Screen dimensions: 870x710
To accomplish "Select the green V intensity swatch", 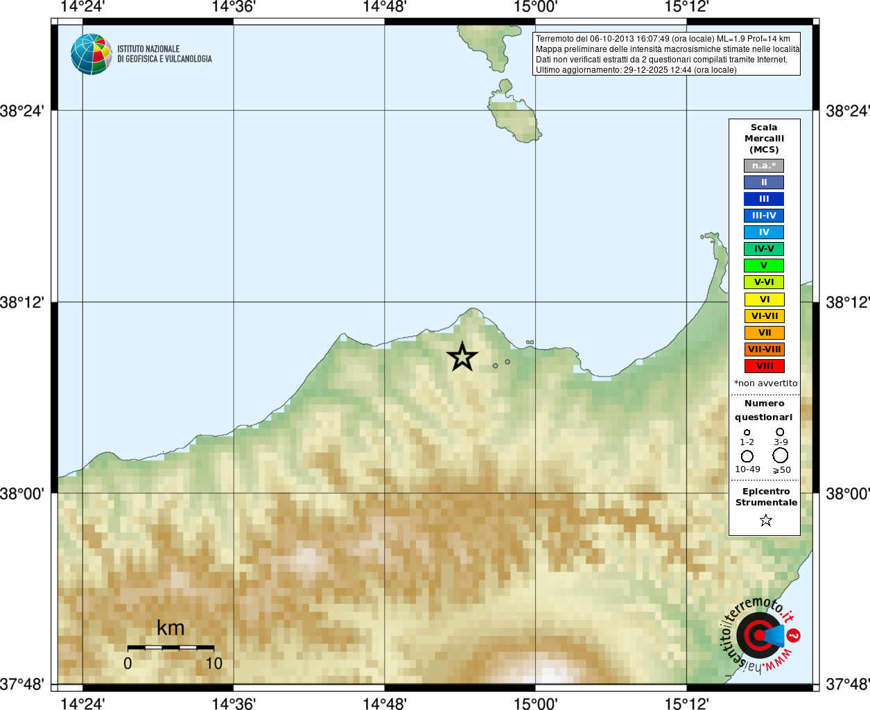I will pos(764,266).
